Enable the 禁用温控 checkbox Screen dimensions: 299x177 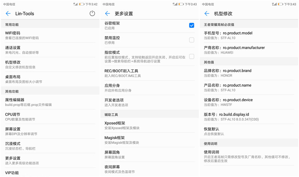(192, 40)
